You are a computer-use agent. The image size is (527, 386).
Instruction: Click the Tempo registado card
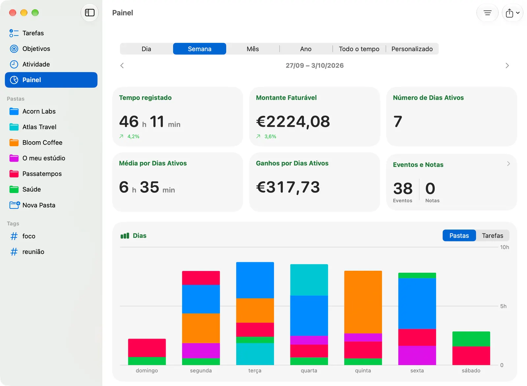pyautogui.click(x=178, y=117)
